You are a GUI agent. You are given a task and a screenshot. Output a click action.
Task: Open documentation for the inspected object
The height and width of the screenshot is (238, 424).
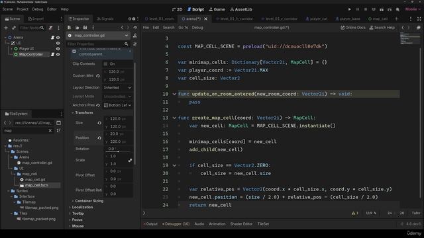point(135,36)
